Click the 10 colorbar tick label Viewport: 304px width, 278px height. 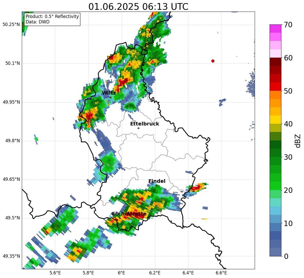pos(288,223)
